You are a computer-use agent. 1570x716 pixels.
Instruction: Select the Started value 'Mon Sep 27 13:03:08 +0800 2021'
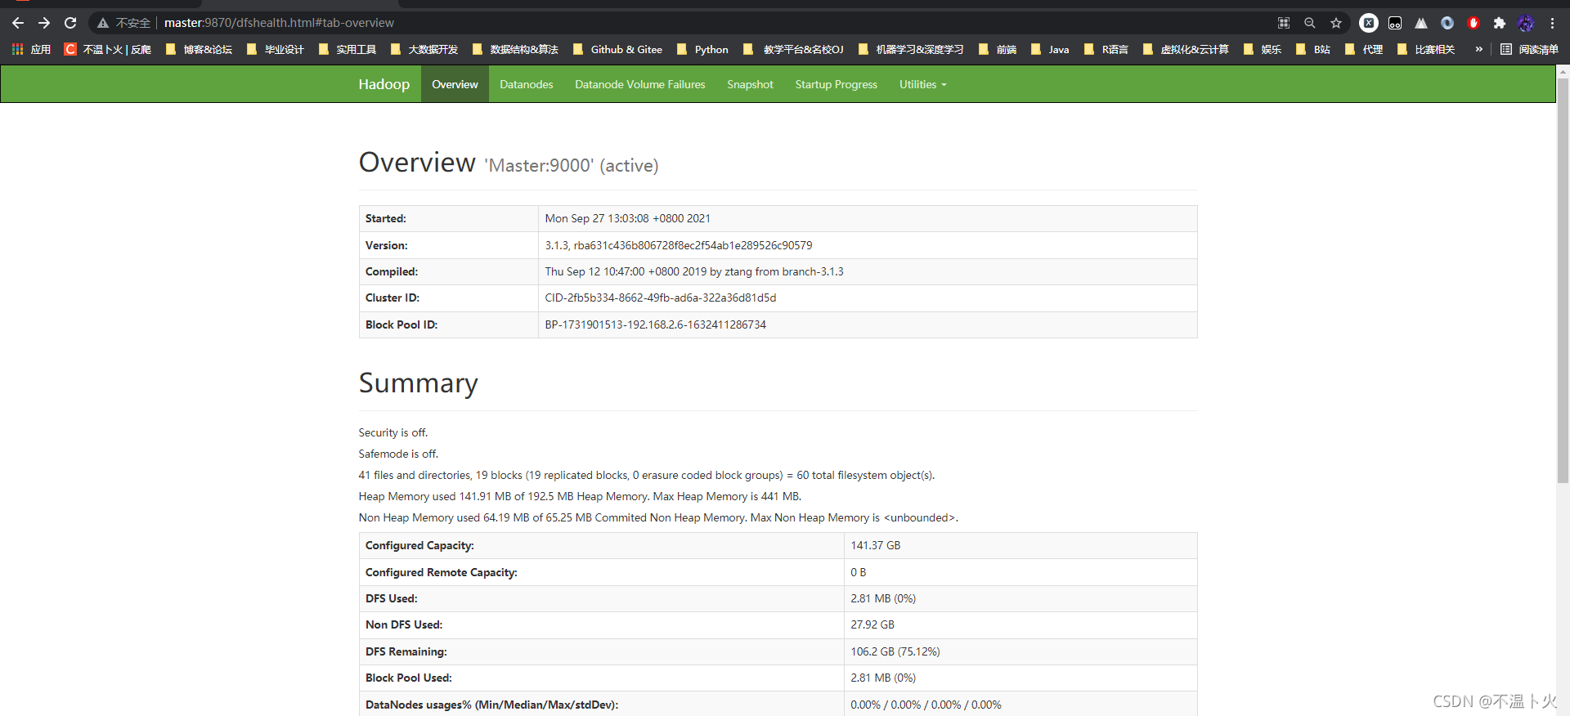pyautogui.click(x=628, y=218)
